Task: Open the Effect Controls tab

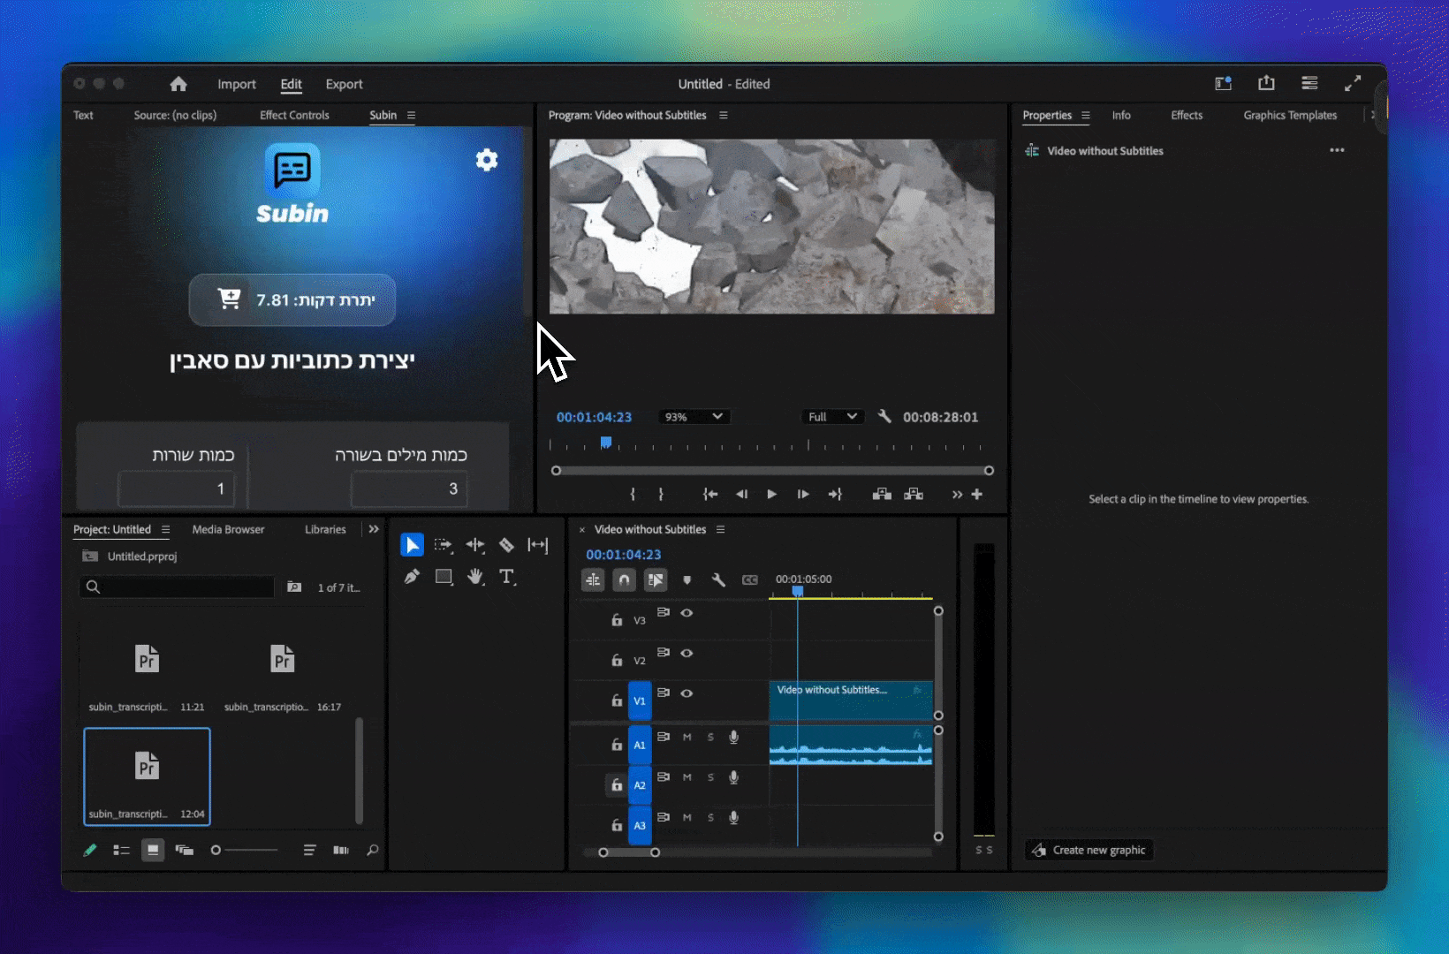Action: (x=294, y=116)
